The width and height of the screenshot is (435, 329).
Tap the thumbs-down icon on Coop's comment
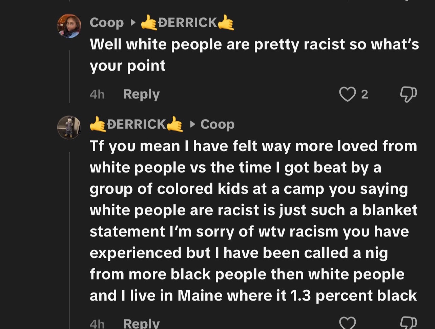point(408,94)
